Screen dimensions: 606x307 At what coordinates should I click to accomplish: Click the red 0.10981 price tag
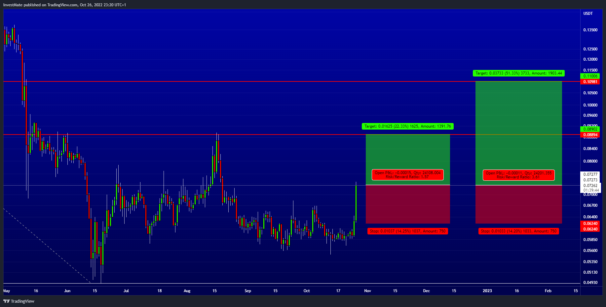(x=590, y=82)
